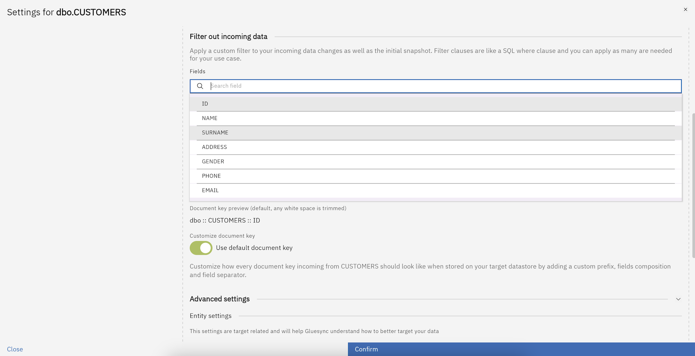Click the 'Settings for dbo.CUSTOMERS' title

(x=67, y=12)
